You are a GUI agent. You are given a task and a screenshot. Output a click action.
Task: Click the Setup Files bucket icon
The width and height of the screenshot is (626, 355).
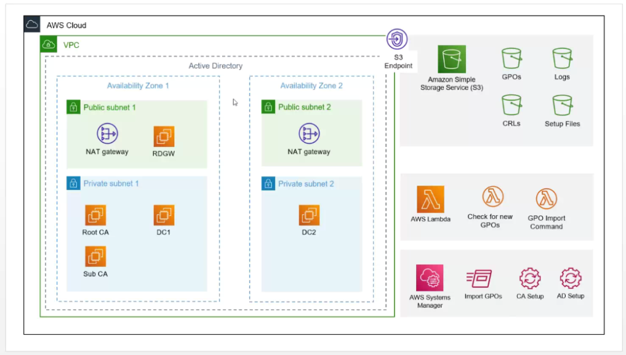click(562, 105)
